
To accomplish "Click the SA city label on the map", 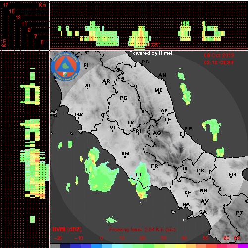I will click(203, 212).
